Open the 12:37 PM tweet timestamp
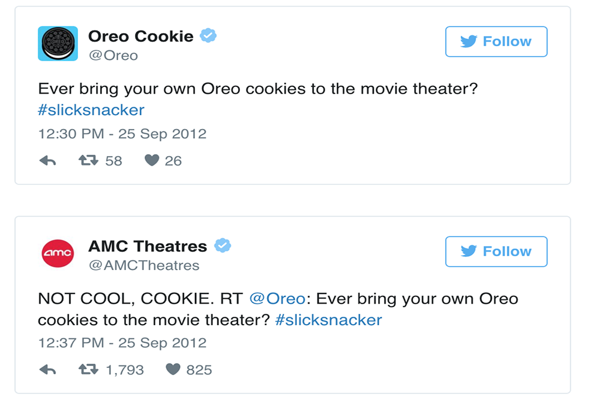 point(122,343)
